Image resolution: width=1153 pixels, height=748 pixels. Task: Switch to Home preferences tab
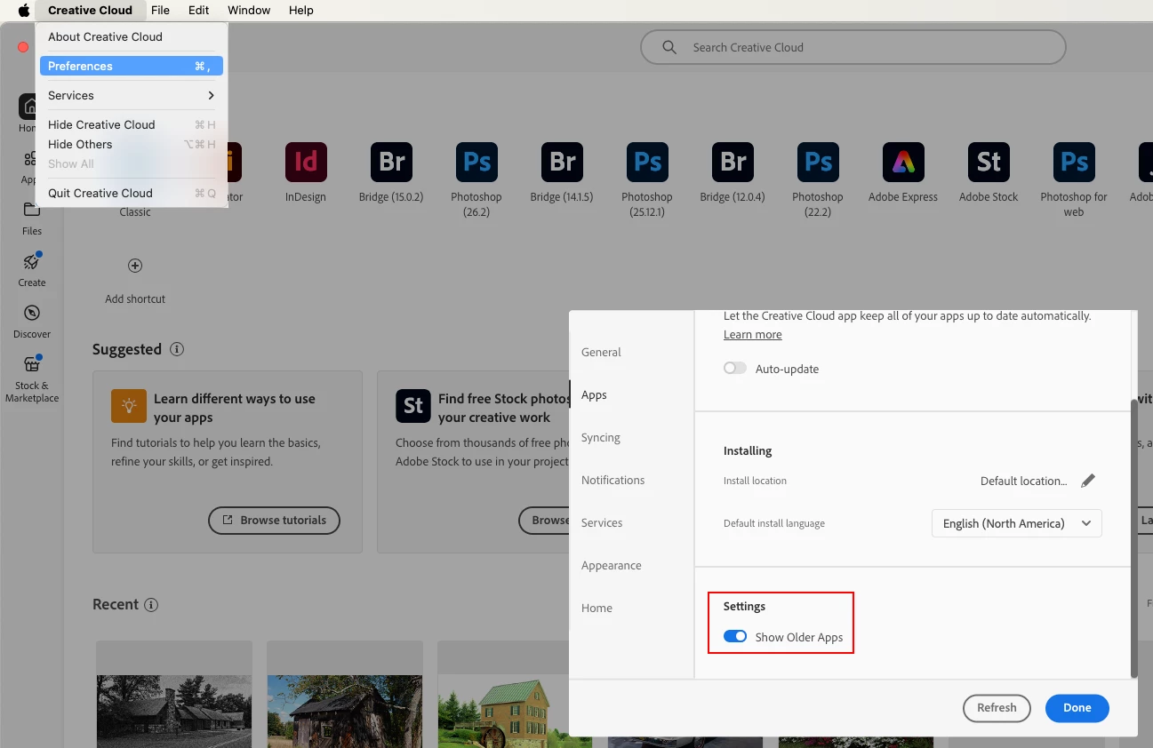coord(597,608)
